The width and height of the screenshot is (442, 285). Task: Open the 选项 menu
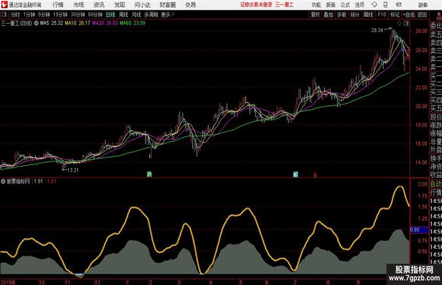(360, 5)
